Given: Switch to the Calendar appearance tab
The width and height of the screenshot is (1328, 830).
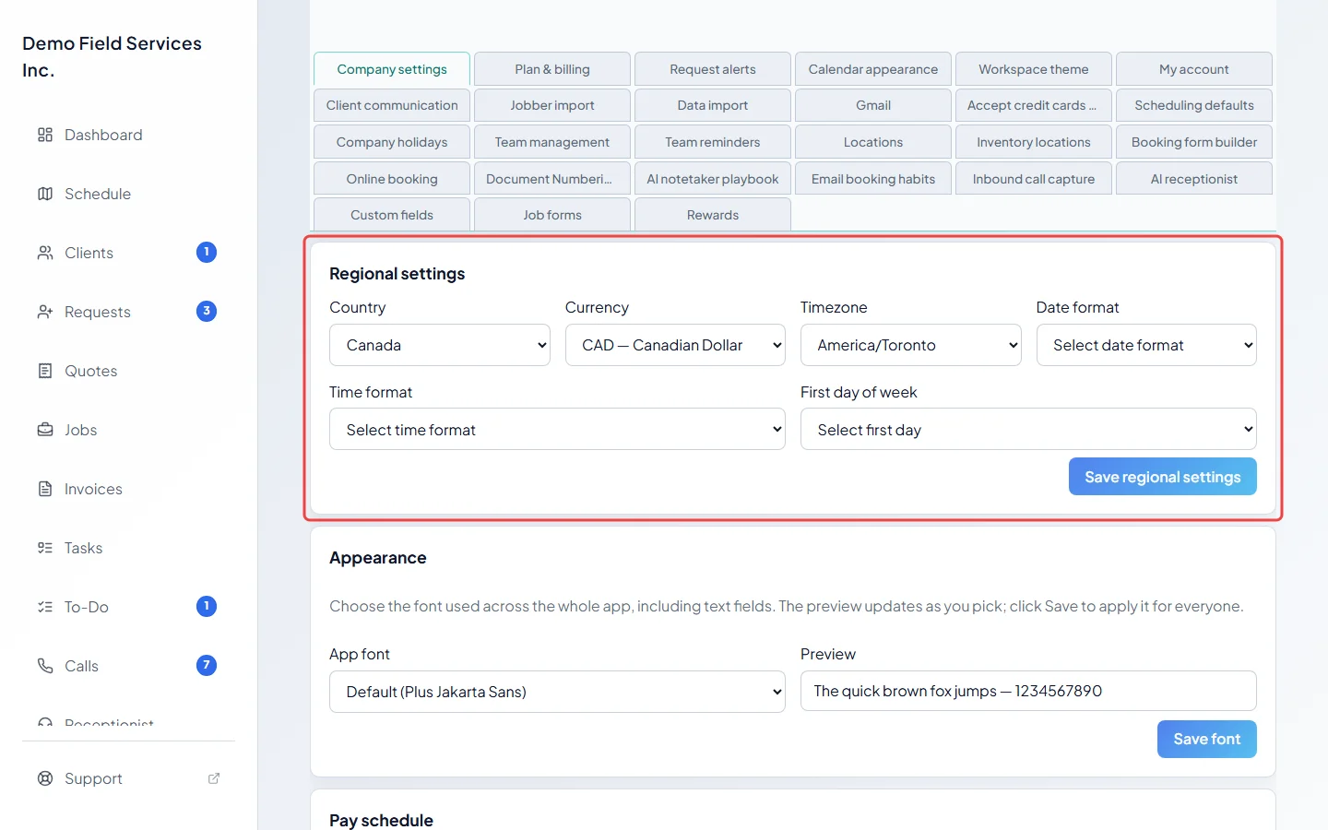Looking at the screenshot, I should 873,69.
